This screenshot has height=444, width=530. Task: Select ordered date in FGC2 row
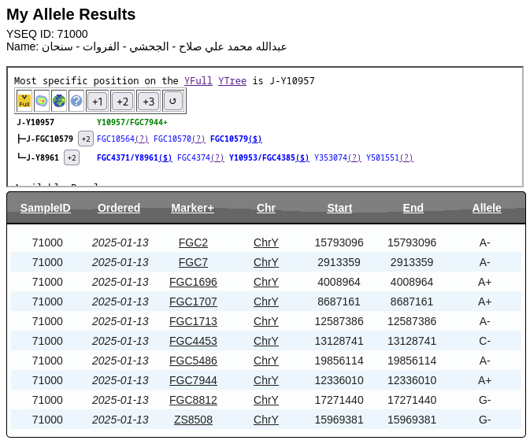point(120,242)
